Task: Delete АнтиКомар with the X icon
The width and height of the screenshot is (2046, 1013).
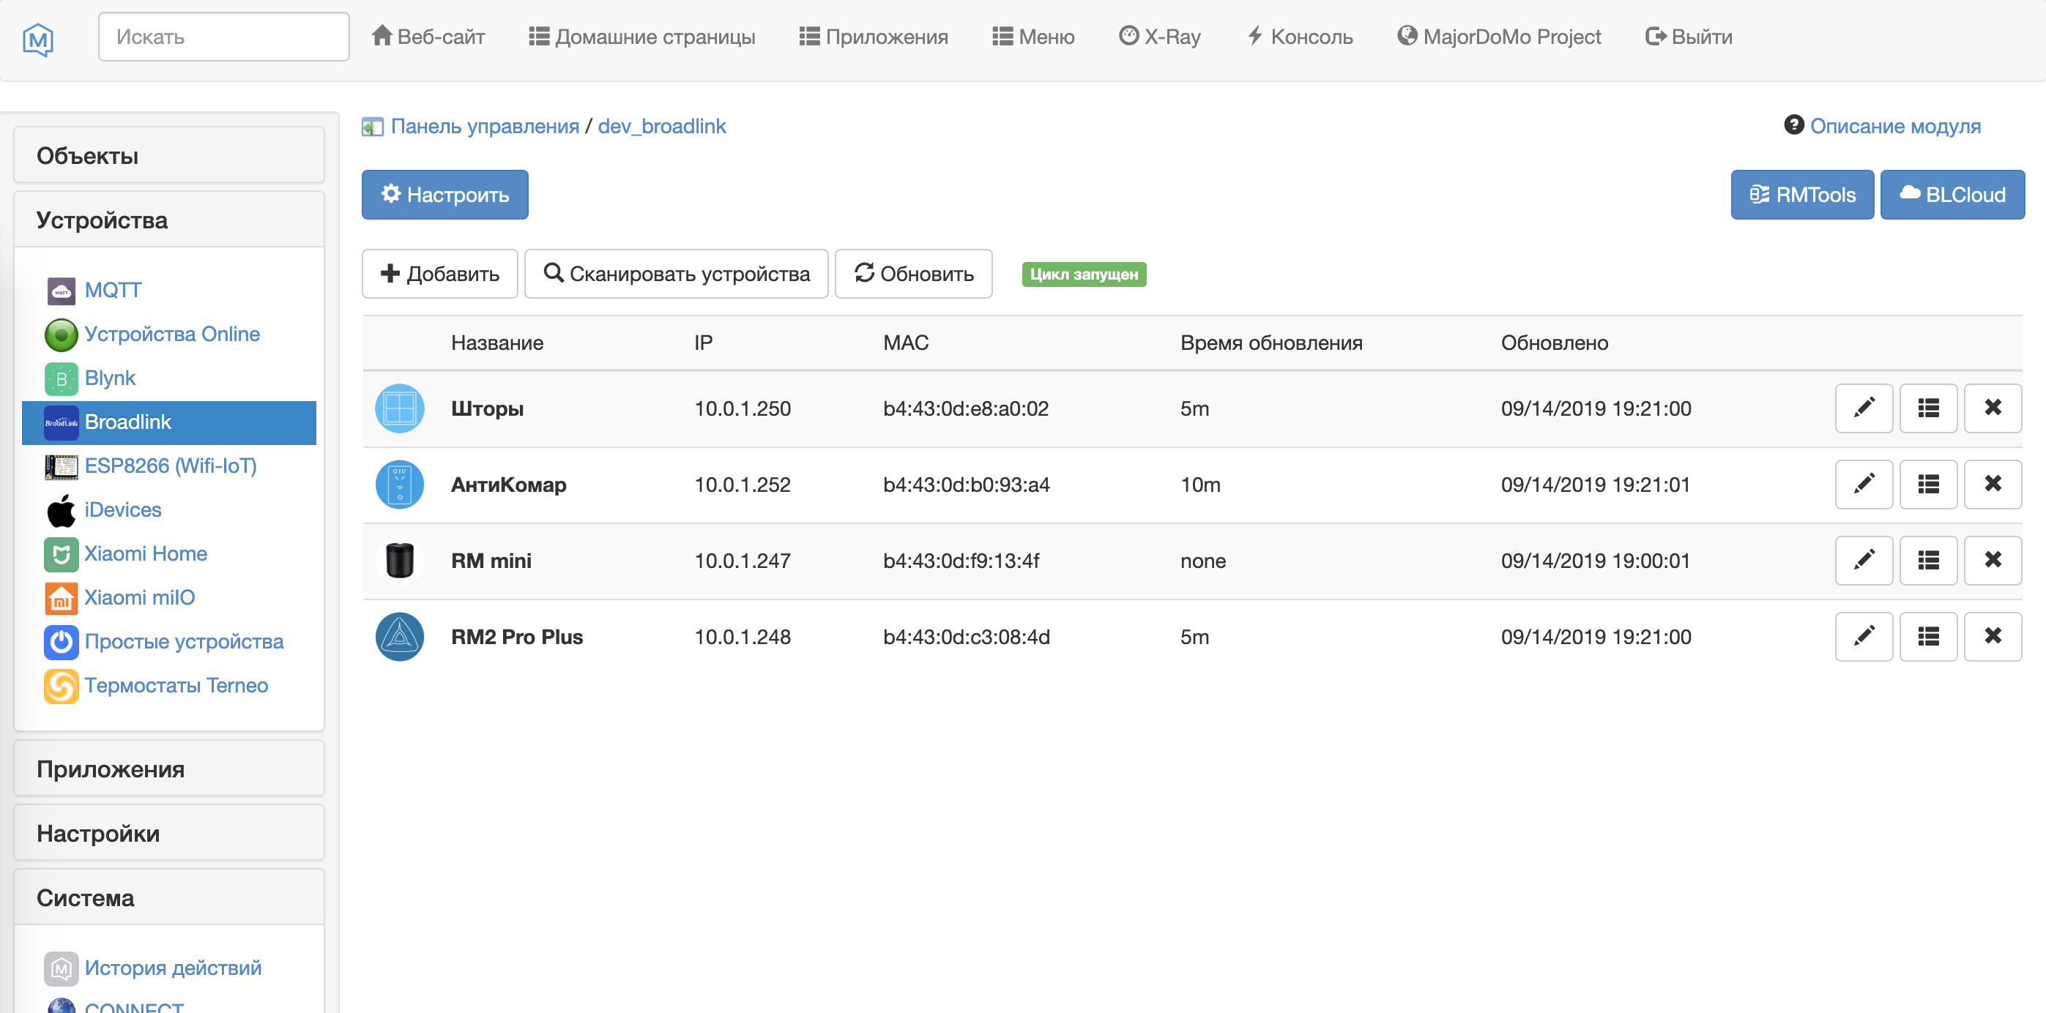Action: click(x=1992, y=485)
